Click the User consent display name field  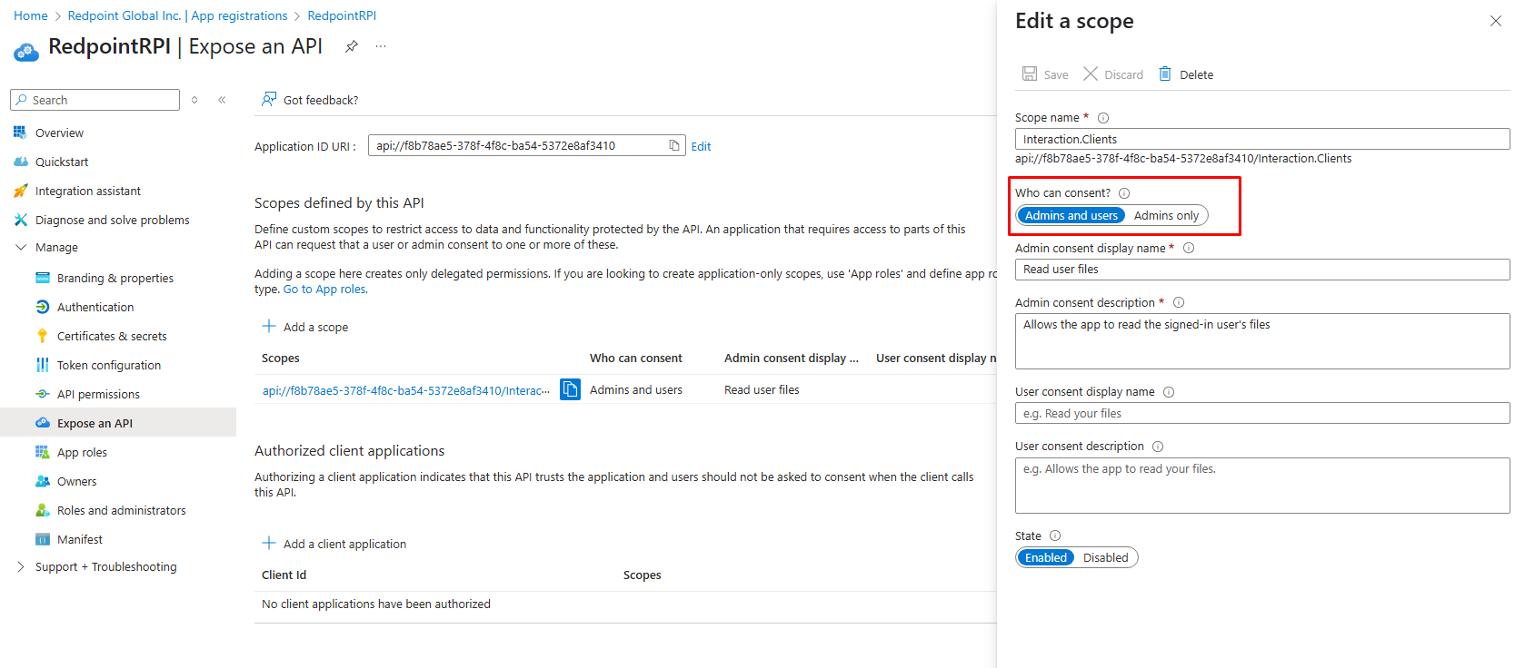tap(1261, 414)
